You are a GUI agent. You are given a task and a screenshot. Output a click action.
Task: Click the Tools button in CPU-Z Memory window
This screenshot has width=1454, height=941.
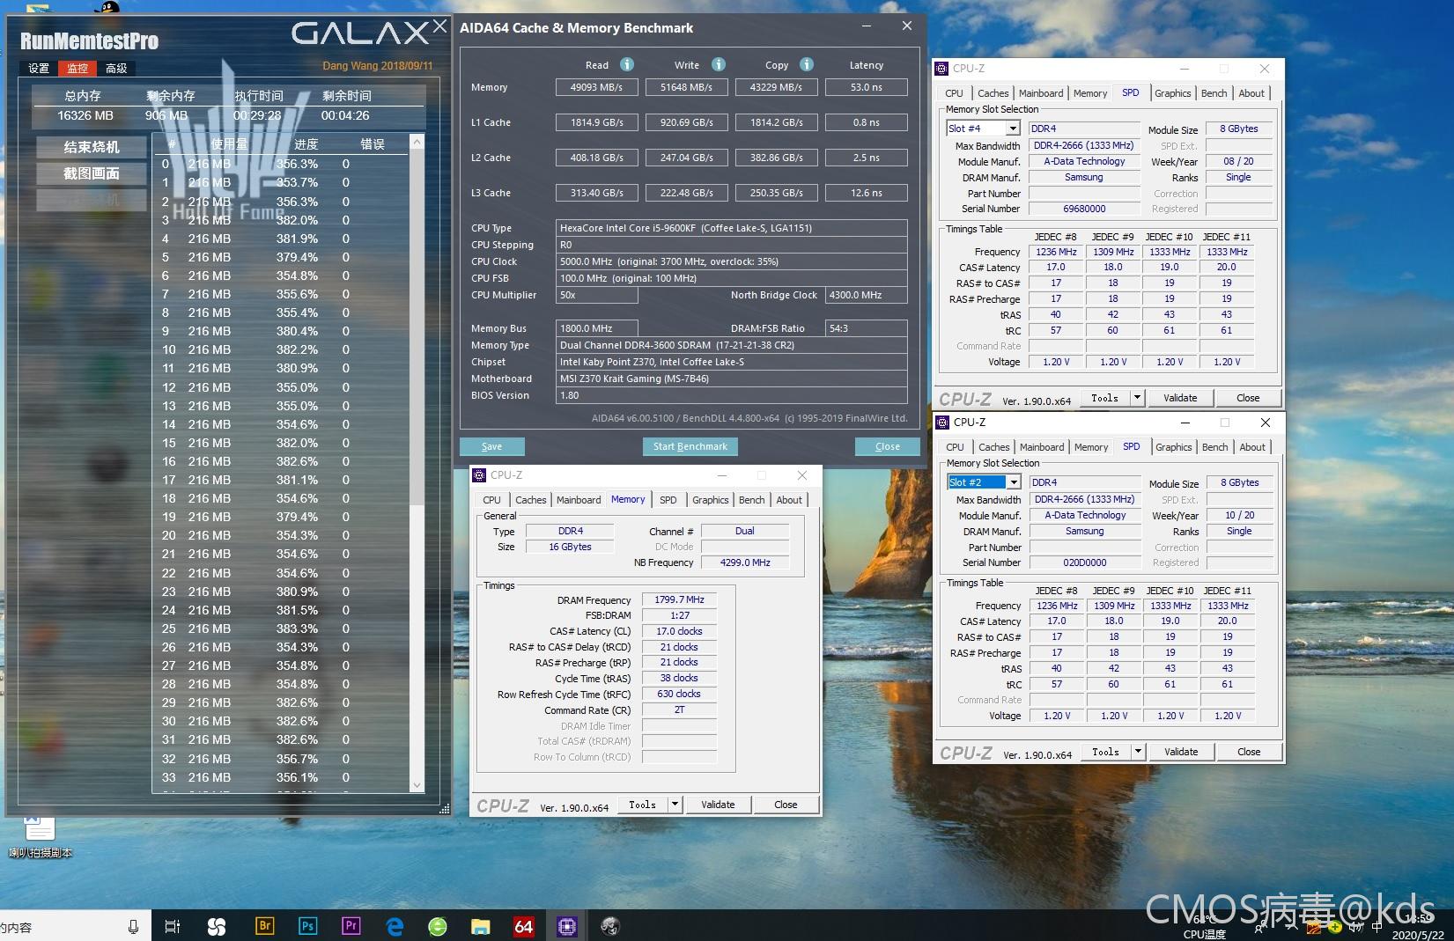coord(642,805)
